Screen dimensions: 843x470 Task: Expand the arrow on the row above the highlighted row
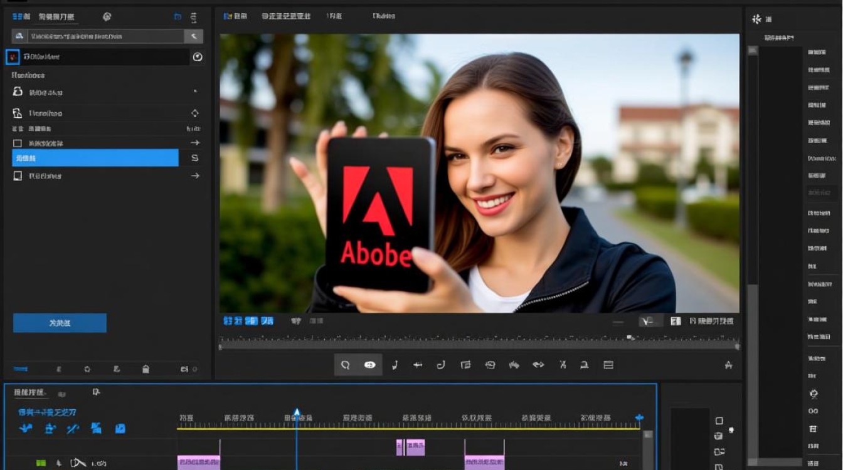pyautogui.click(x=194, y=143)
